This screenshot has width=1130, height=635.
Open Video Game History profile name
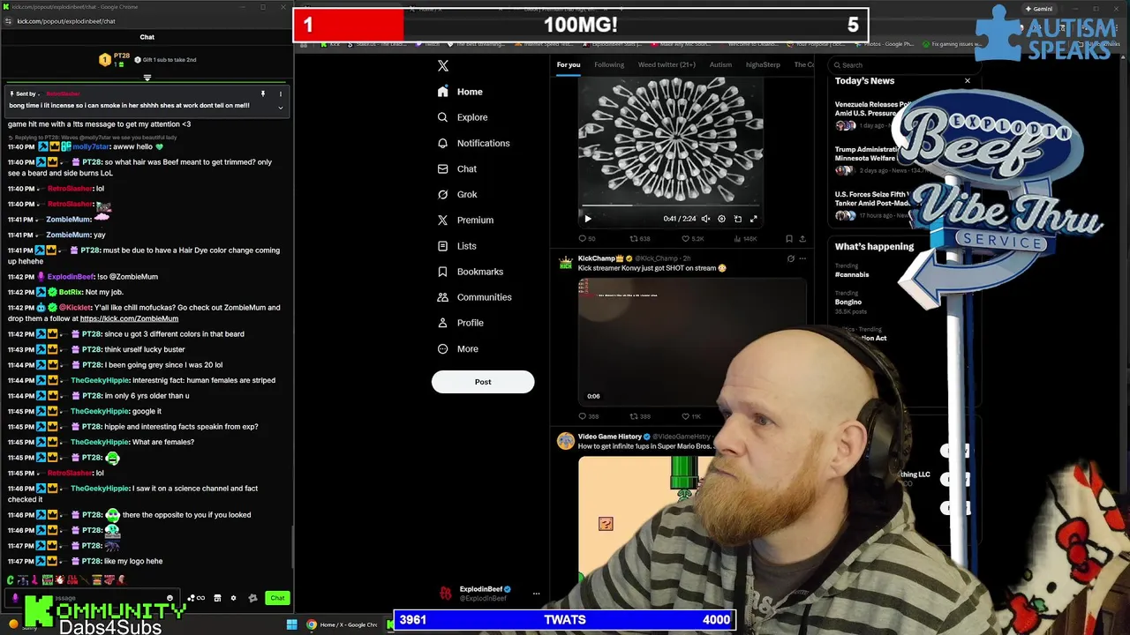click(610, 437)
